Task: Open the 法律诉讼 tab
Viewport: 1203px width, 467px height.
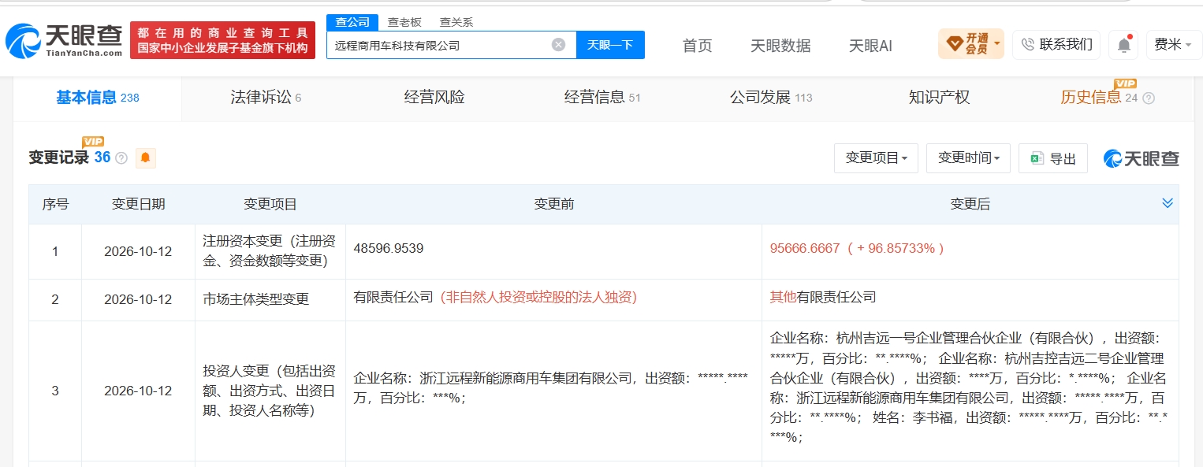Action: [266, 98]
